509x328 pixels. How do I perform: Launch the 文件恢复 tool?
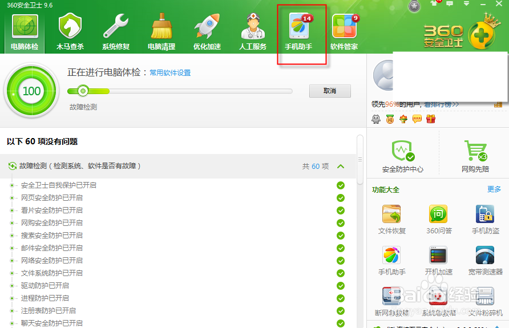(x=392, y=220)
